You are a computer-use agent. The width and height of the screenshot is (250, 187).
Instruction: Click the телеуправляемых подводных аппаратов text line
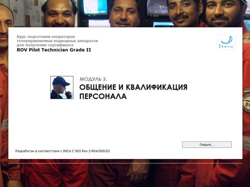(x=57, y=41)
